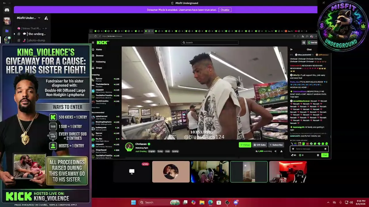Open TheAsianSanta channel in Following list
Screen dimensions: 369x207
tap(106, 85)
